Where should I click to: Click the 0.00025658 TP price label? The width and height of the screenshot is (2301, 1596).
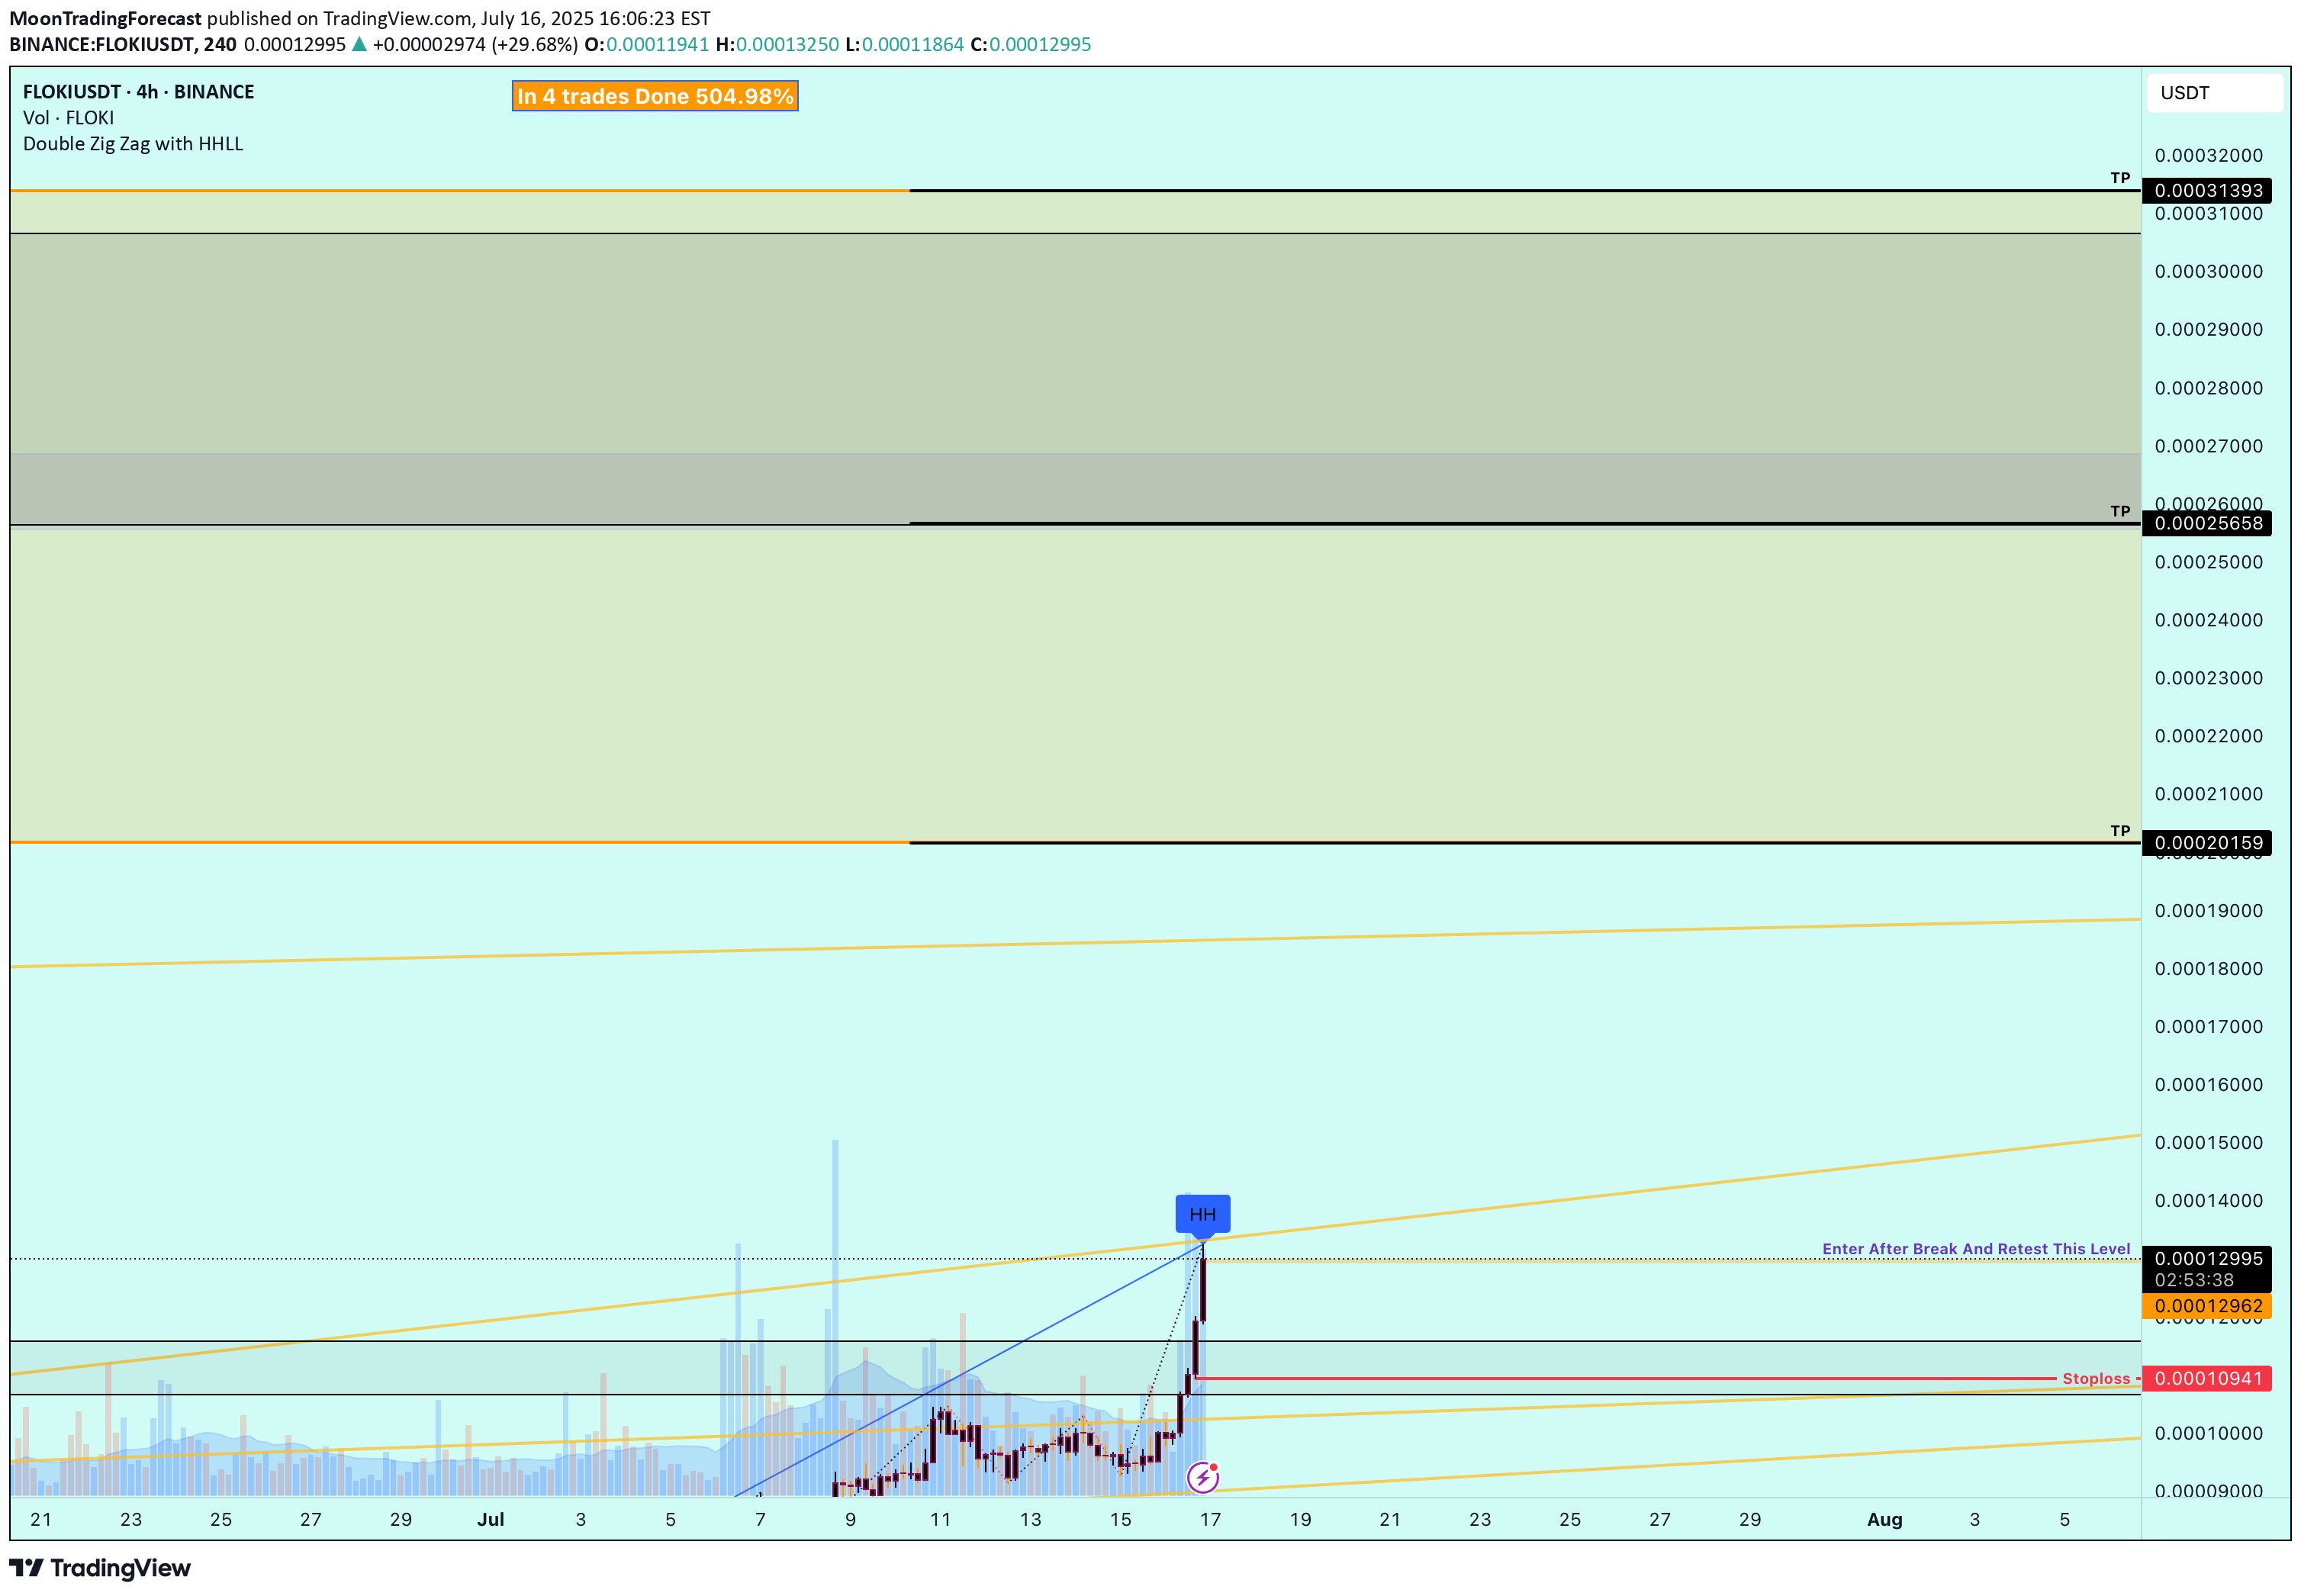pyautogui.click(x=2206, y=523)
